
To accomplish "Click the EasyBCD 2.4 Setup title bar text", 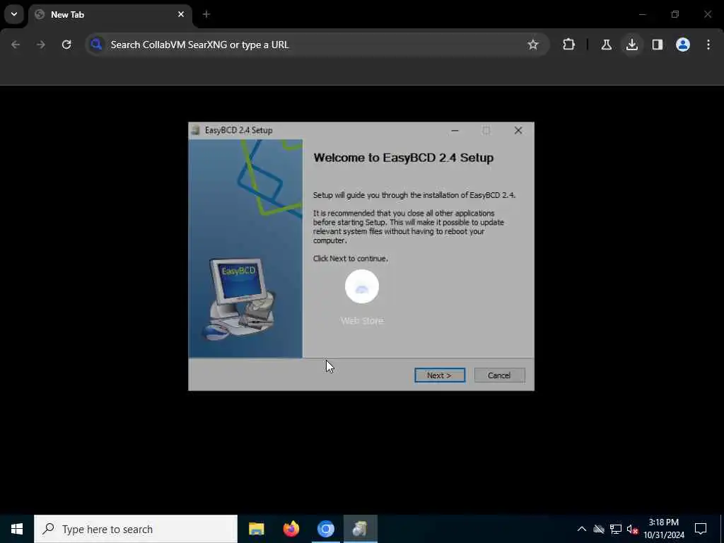I will [x=238, y=130].
